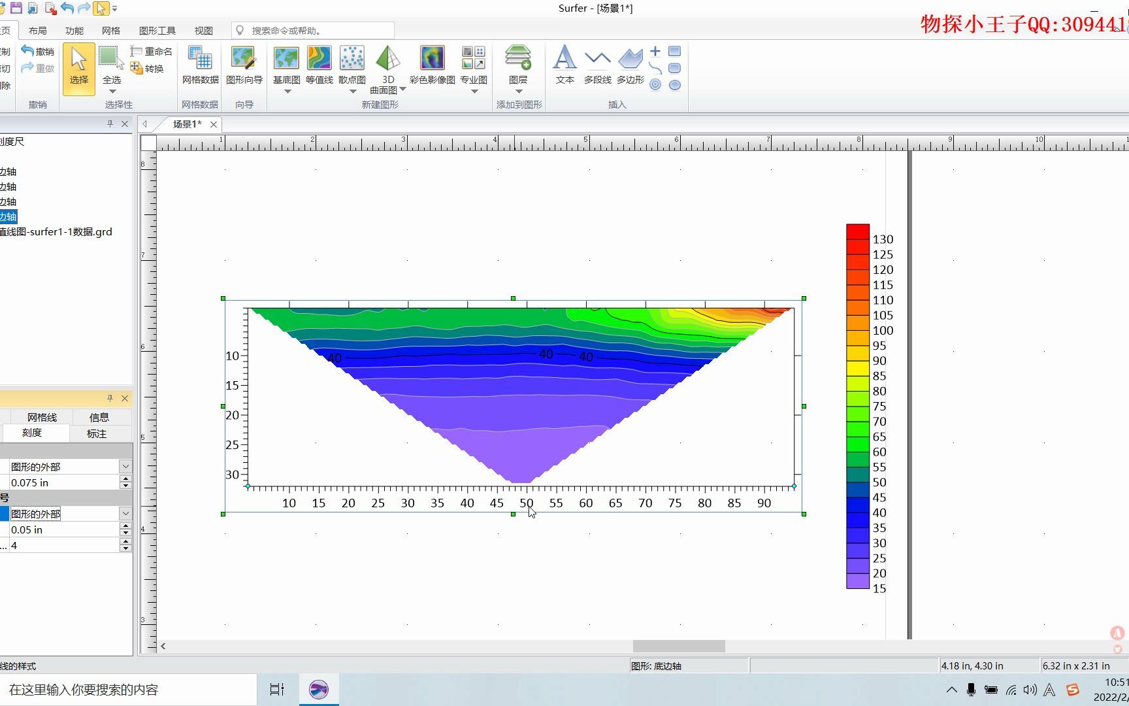Expand the 专业图 dropdown arrow
1129x706 pixels.
474,91
